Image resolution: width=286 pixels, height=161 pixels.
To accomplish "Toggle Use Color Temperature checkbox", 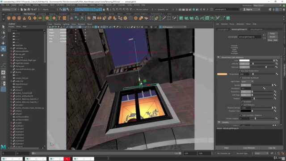I will [240, 71].
